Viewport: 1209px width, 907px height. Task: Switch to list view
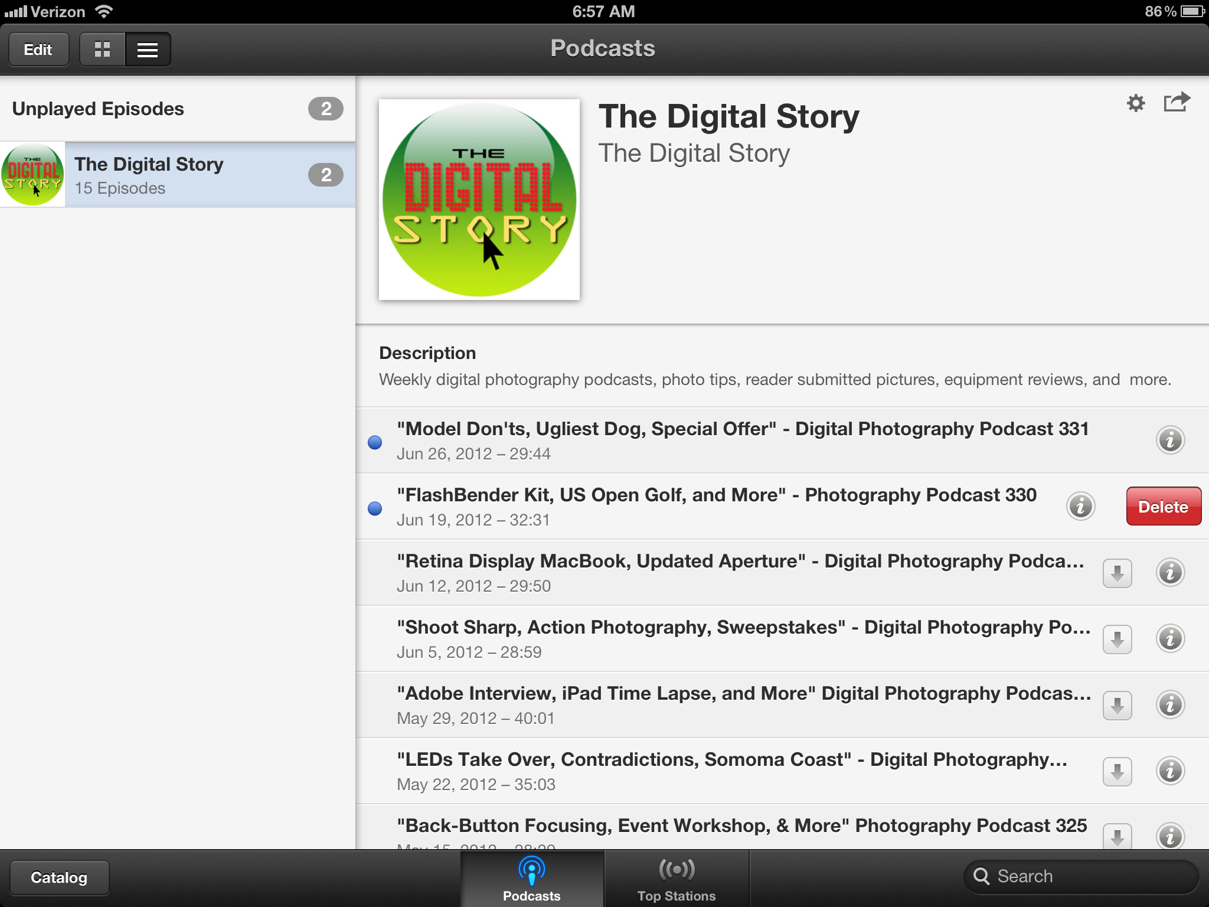coord(148,50)
